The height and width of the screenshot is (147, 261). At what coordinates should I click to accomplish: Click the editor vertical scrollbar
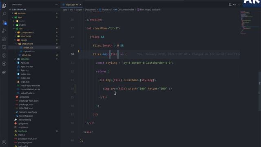(x=259, y=91)
